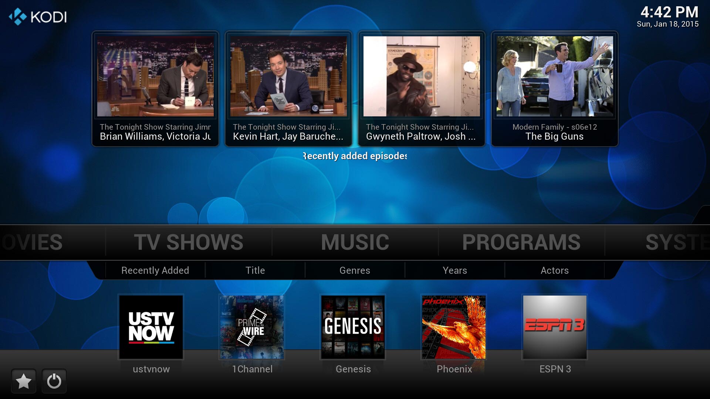Expand the Years filter option
The image size is (710, 399).
click(454, 270)
